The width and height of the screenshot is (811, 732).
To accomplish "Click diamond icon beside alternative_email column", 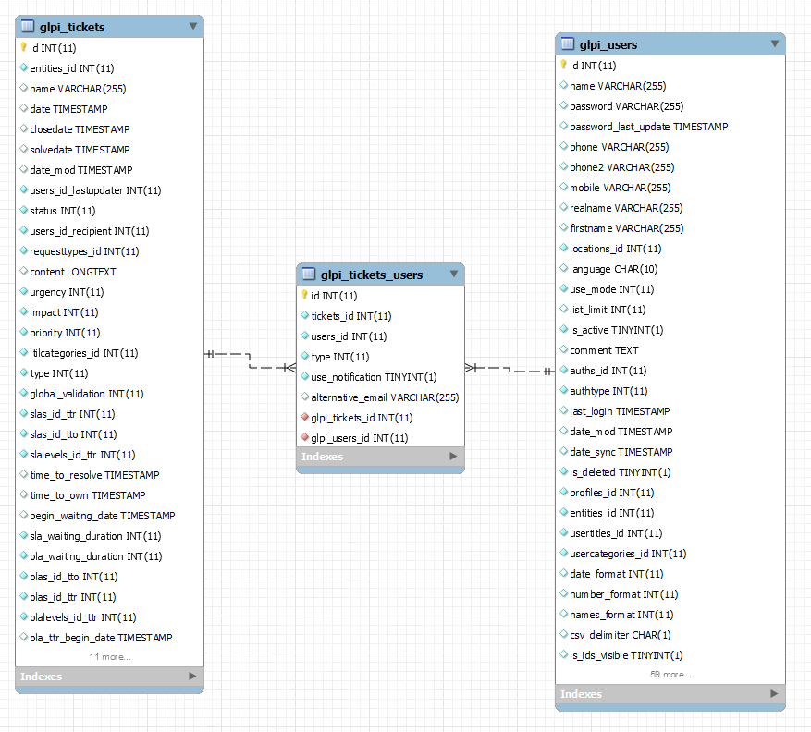I will 305,396.
